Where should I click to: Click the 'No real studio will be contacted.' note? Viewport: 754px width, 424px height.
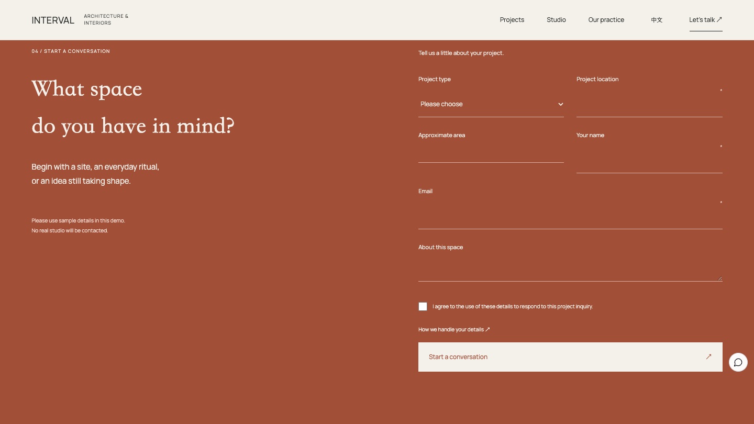70,230
